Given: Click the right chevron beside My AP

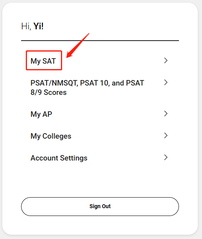Looking at the screenshot, I should pyautogui.click(x=166, y=114).
